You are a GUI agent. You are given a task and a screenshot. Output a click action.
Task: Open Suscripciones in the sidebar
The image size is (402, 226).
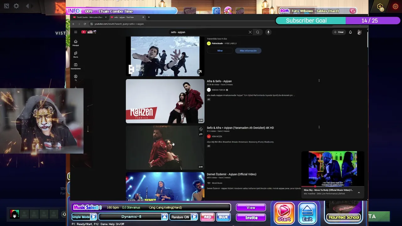coord(75,66)
